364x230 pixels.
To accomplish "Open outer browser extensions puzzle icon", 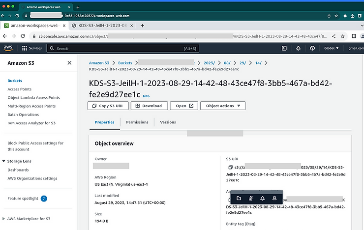I will coord(345,16).
